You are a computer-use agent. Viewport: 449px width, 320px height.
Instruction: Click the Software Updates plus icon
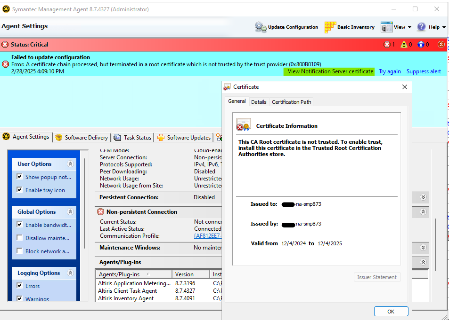tap(161, 137)
